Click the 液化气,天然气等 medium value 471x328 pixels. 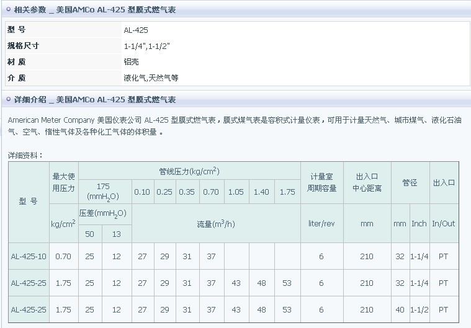click(151, 78)
